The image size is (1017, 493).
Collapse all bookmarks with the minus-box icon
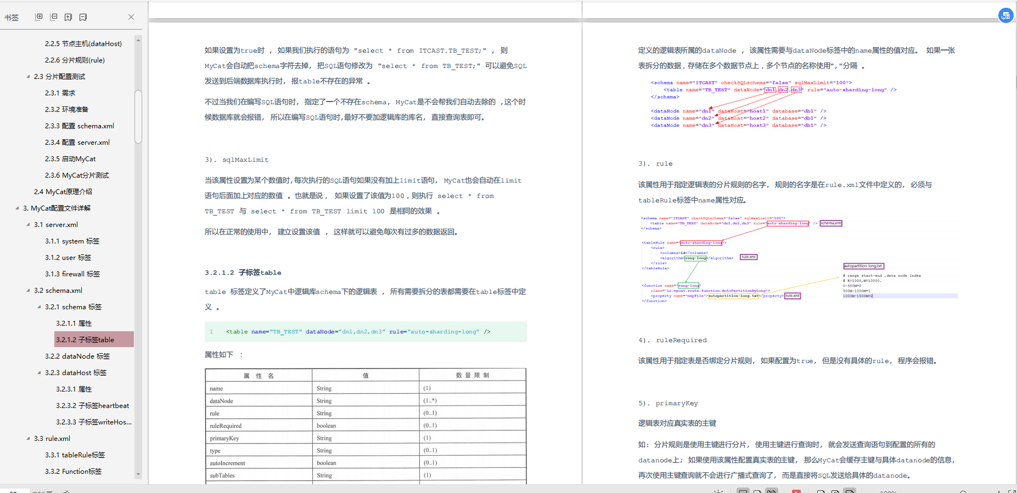point(53,17)
